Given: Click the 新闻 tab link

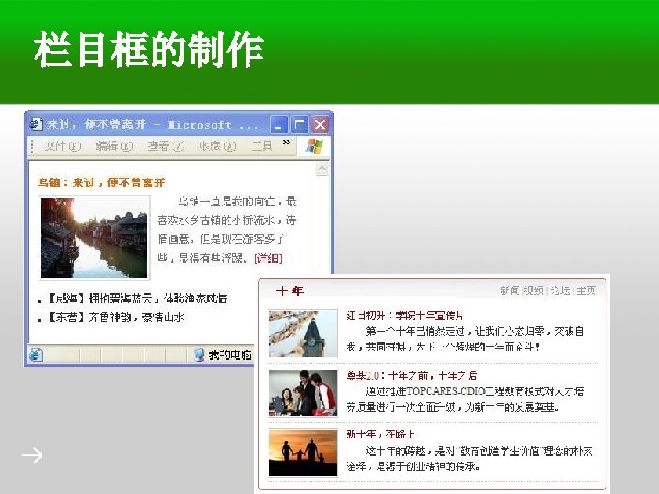Looking at the screenshot, I should pyautogui.click(x=510, y=290).
